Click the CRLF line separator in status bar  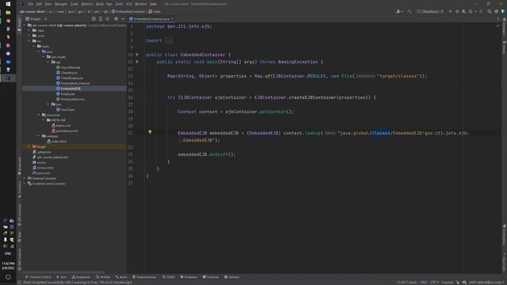(x=423, y=283)
